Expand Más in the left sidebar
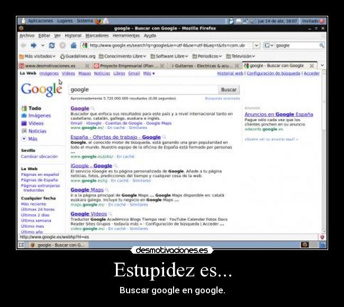This screenshot has width=344, height=307. 33,139
